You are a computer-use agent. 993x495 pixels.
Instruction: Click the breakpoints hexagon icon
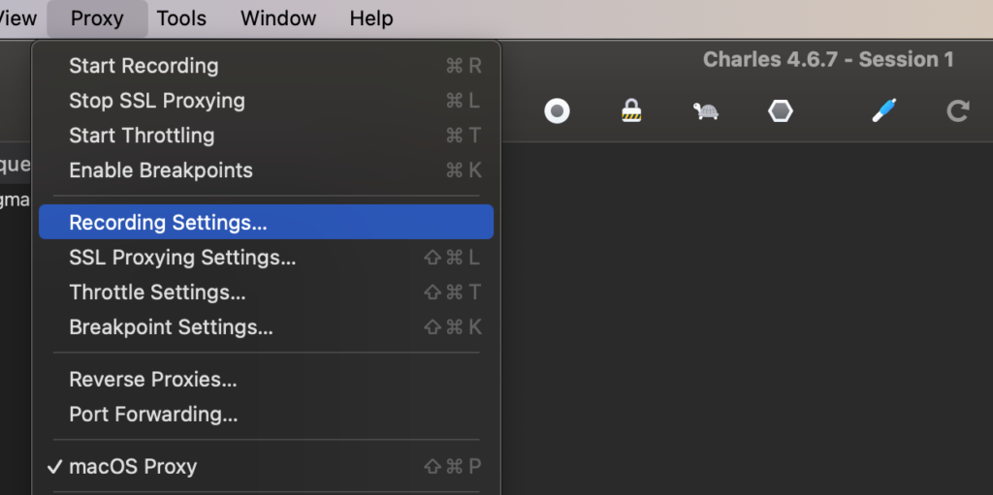781,111
